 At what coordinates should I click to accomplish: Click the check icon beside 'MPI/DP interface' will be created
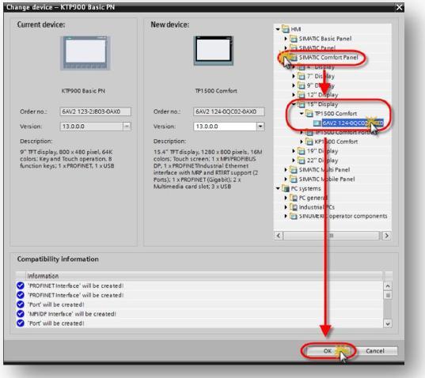click(x=21, y=314)
